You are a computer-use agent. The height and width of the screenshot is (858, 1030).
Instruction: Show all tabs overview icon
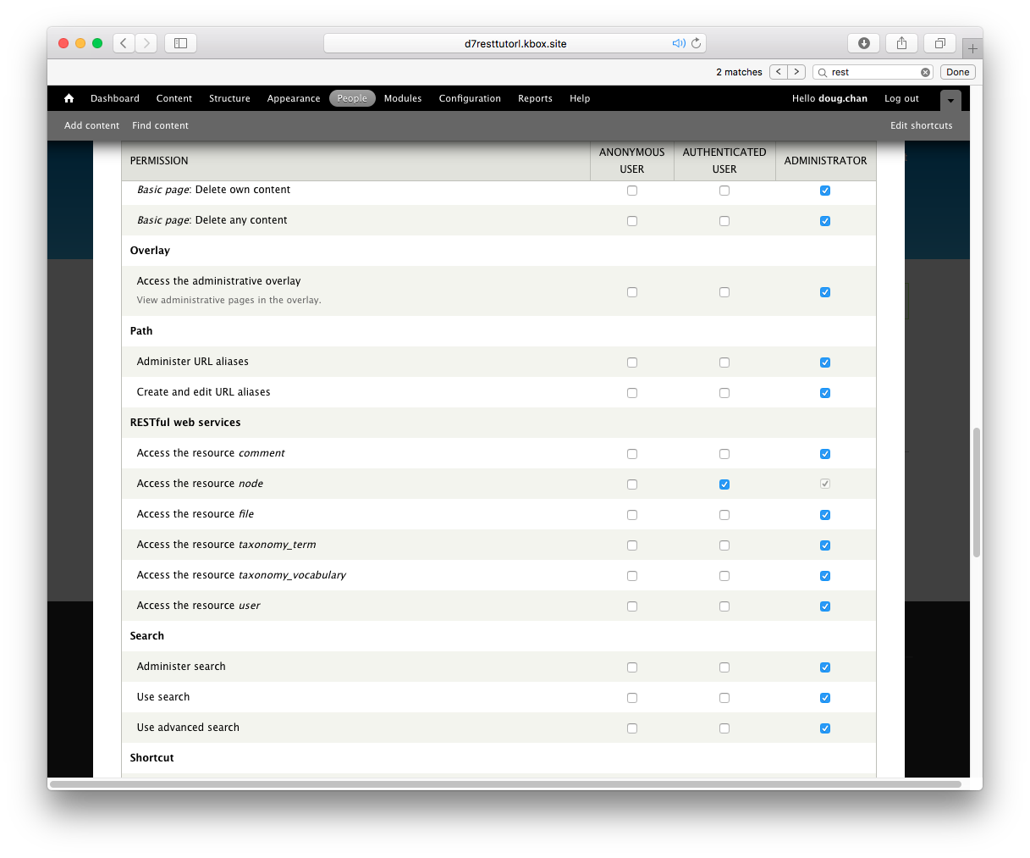pos(939,43)
